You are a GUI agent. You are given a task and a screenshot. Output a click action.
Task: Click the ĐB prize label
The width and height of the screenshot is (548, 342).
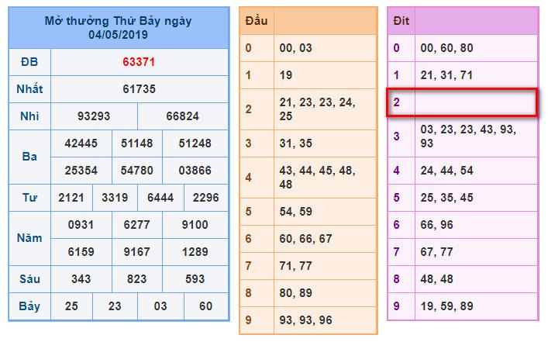click(29, 61)
